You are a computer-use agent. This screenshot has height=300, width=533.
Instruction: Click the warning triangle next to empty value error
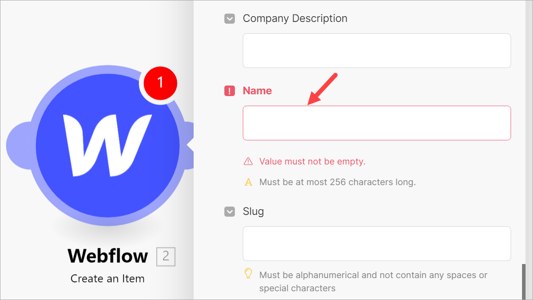[248, 161]
